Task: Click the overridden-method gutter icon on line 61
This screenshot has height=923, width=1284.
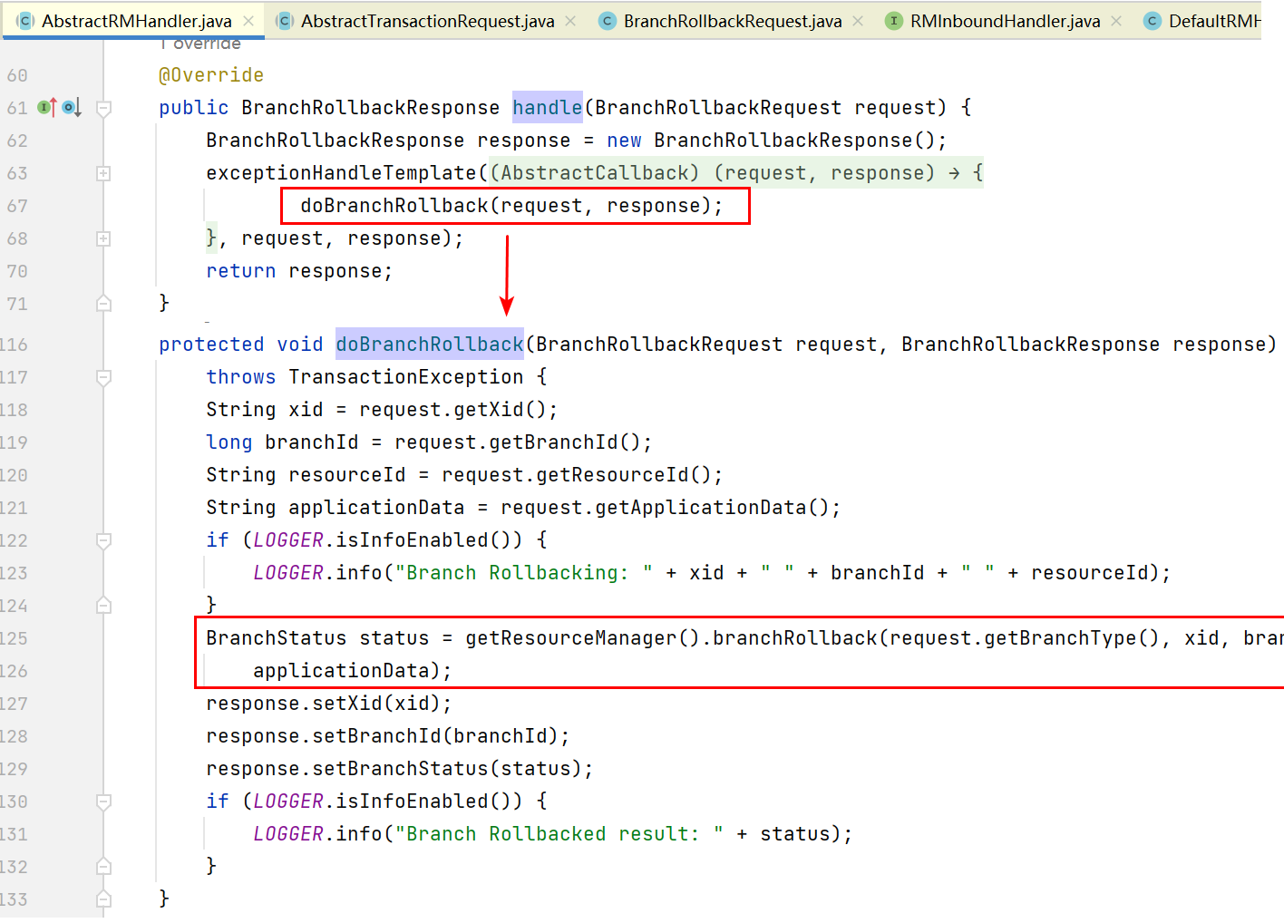Action: (72, 108)
